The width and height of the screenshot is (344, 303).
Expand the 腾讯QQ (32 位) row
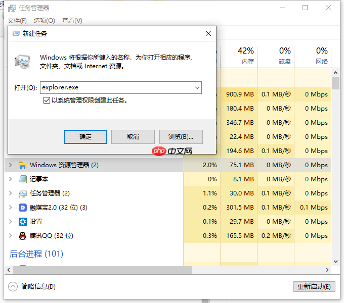pos(10,235)
